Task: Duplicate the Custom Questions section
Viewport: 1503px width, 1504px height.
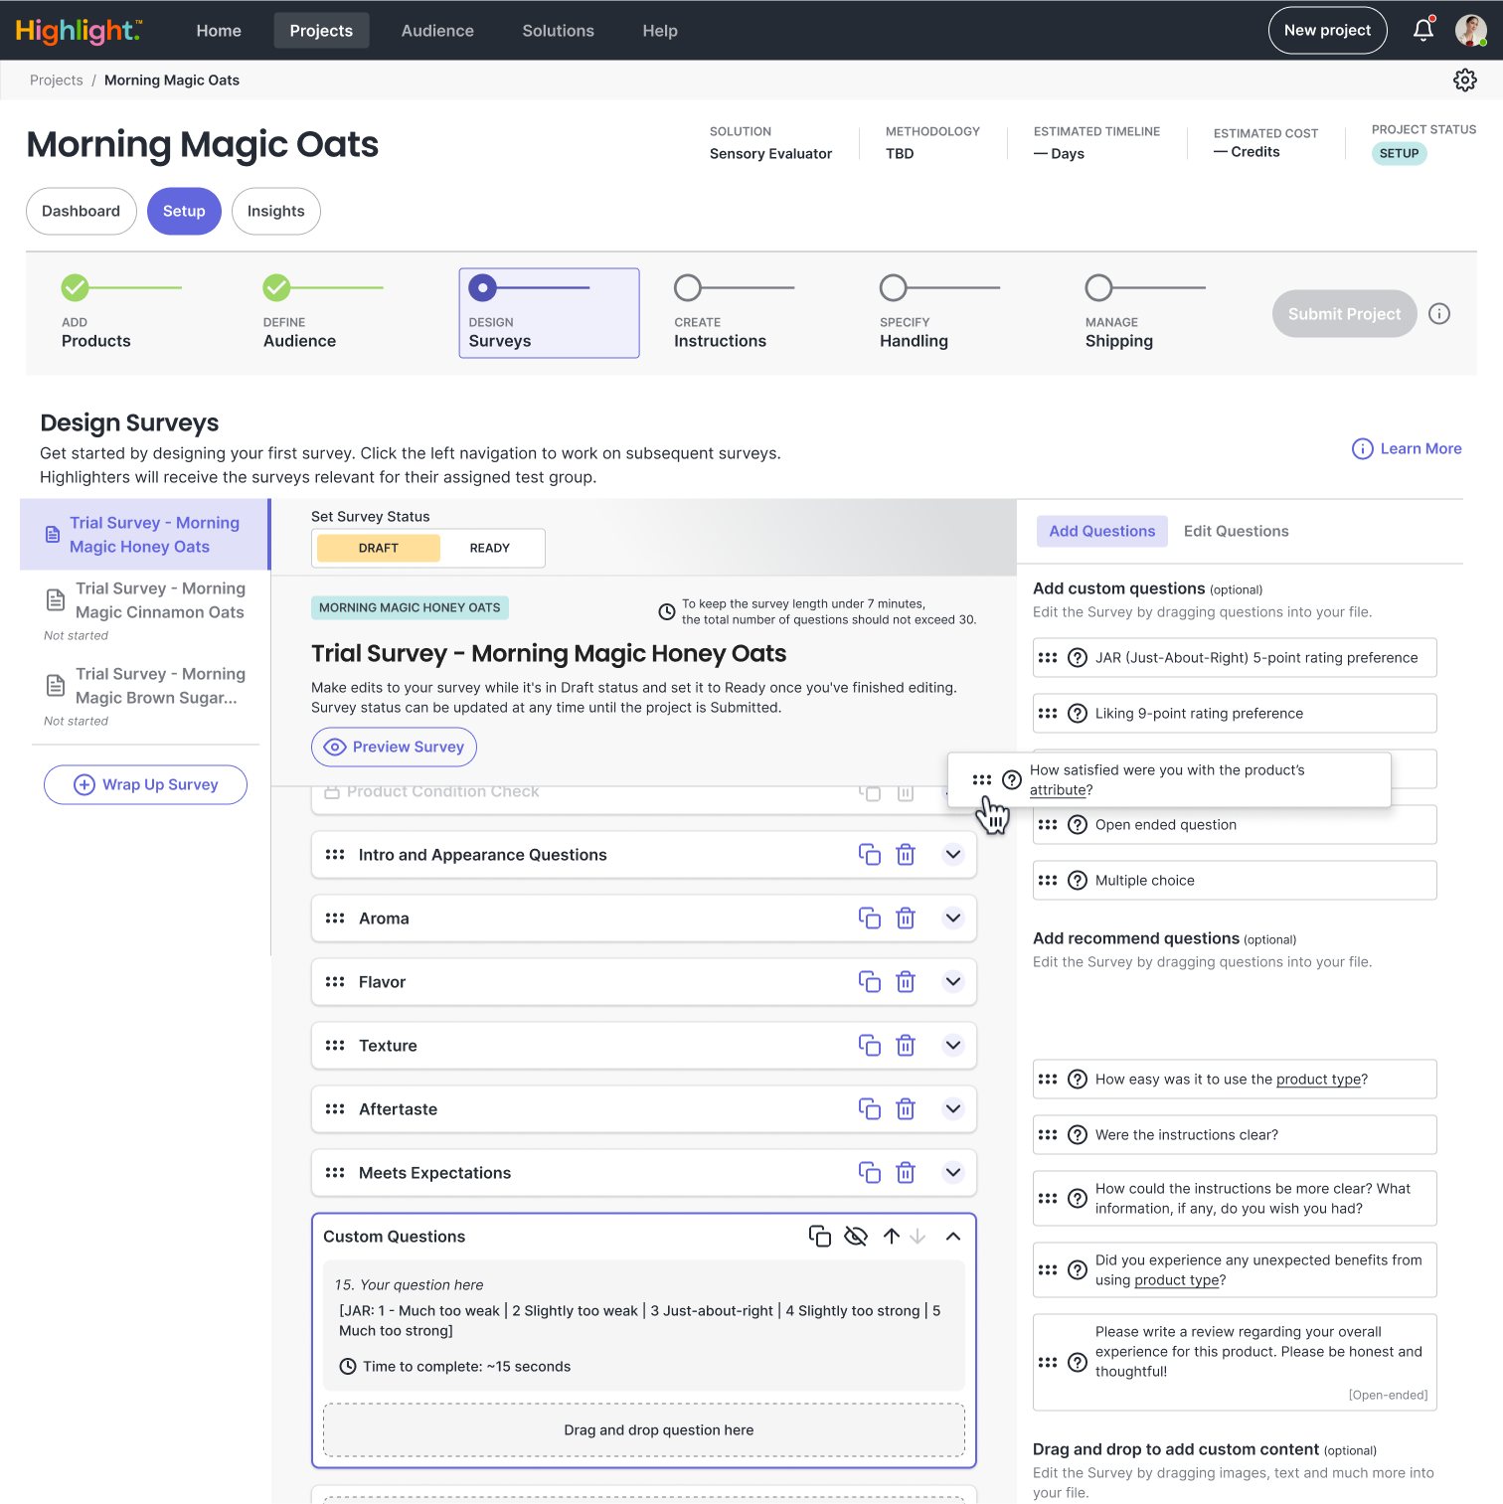Action: [819, 1237]
